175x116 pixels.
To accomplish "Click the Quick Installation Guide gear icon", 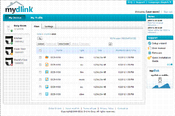I will (149, 58).
